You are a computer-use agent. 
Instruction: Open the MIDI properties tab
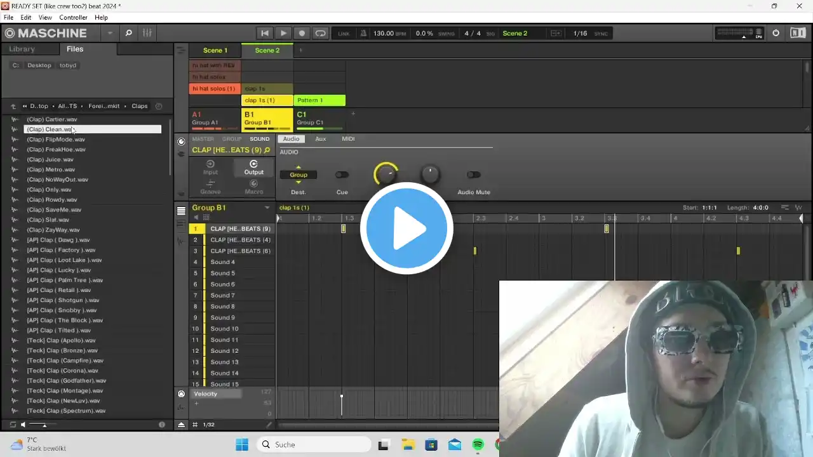pyautogui.click(x=348, y=139)
